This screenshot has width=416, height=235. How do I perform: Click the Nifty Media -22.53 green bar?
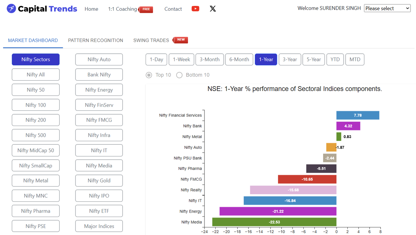tap(275, 222)
